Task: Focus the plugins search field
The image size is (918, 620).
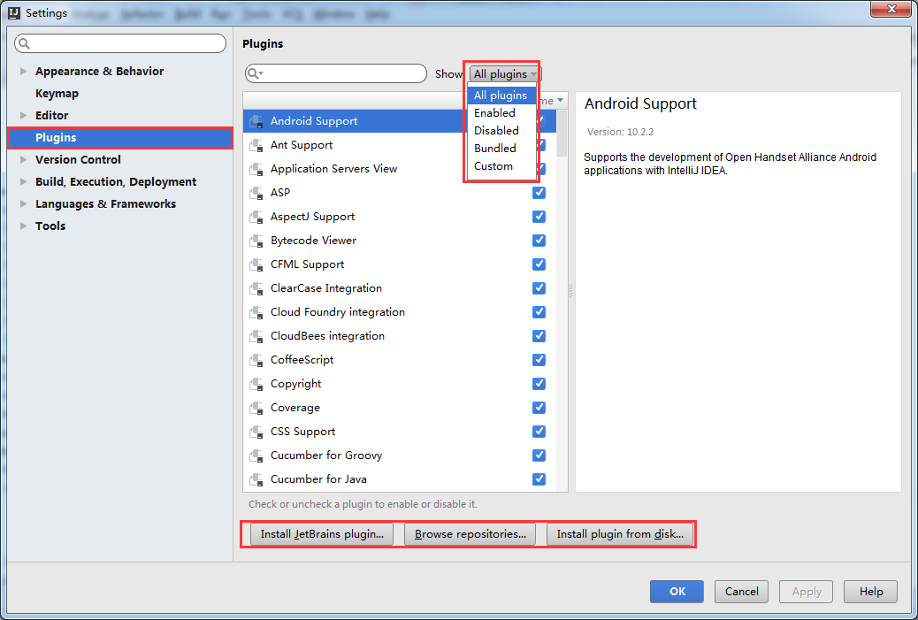Action: point(336,73)
